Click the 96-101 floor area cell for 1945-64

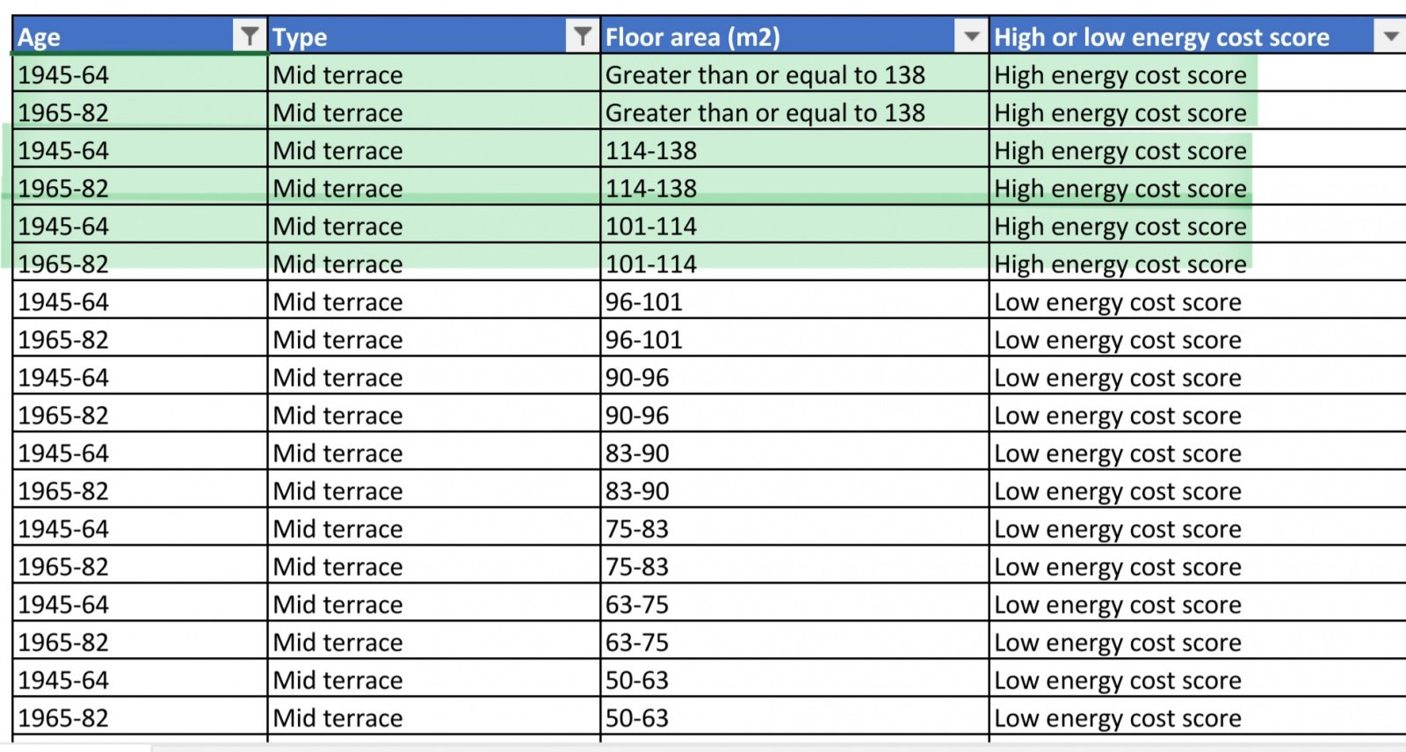[644, 302]
